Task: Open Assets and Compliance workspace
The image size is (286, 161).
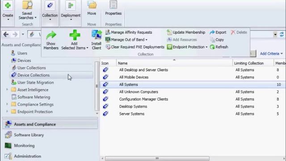Action: pos(50,124)
